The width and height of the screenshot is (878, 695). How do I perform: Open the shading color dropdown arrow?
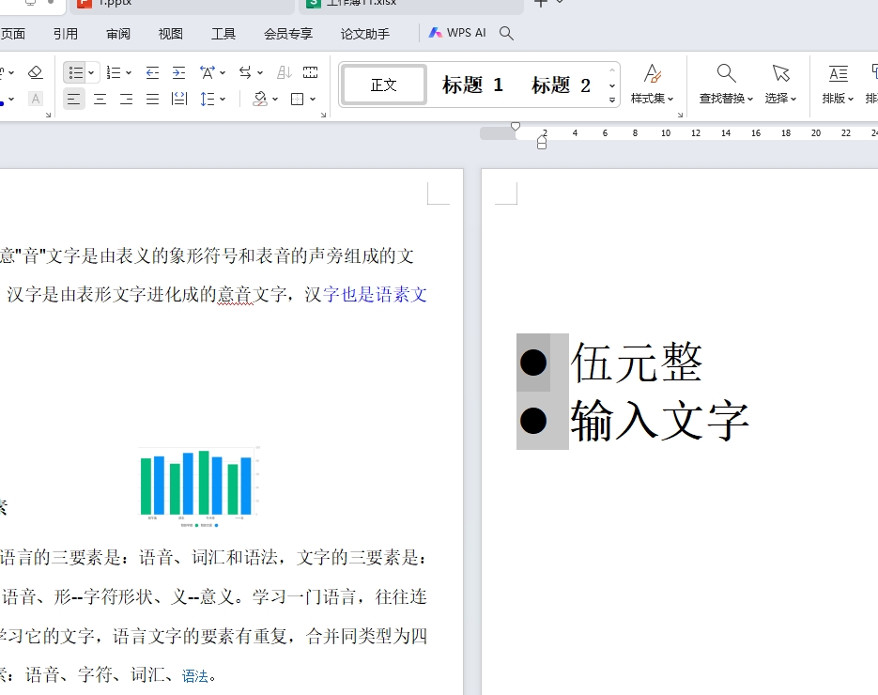coord(275,100)
